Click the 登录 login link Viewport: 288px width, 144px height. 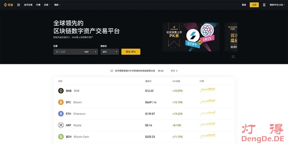coord(244,5)
